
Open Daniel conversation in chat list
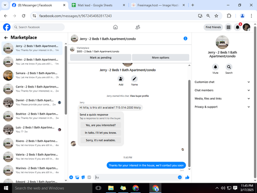pos(32,102)
